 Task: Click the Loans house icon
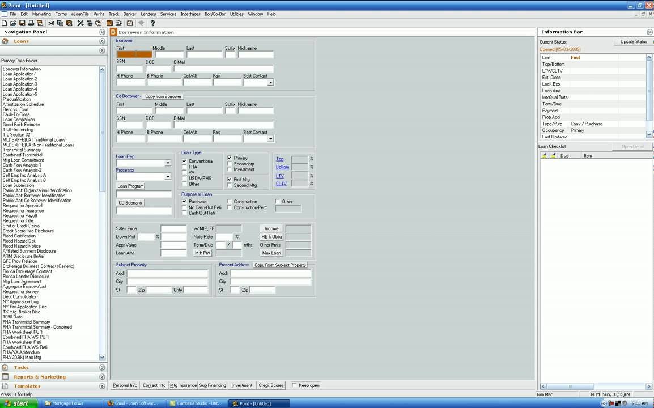(5, 41)
